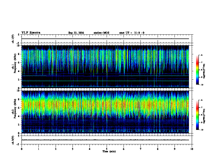Click the ch.2 spectrogram color bar
Image resolution: width=216 pixels, height=167 pixels.
click(197, 115)
